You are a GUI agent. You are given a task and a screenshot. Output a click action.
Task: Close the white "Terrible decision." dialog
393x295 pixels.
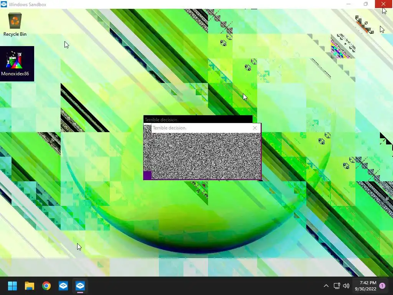pyautogui.click(x=255, y=128)
